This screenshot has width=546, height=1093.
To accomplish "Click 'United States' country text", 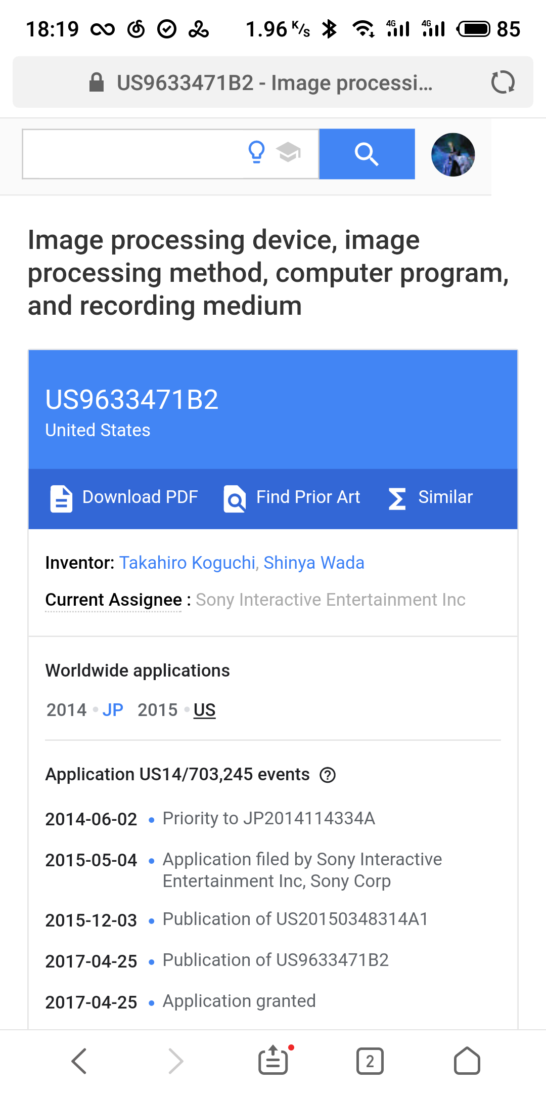I will coord(98,430).
